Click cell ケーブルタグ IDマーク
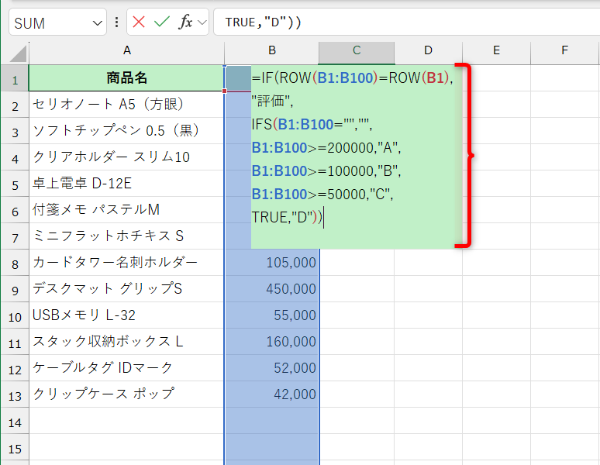This screenshot has height=465, width=600. (126, 368)
